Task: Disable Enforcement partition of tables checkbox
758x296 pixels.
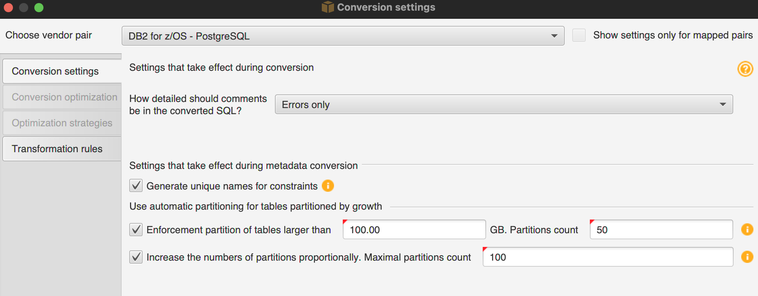Action: click(x=136, y=229)
